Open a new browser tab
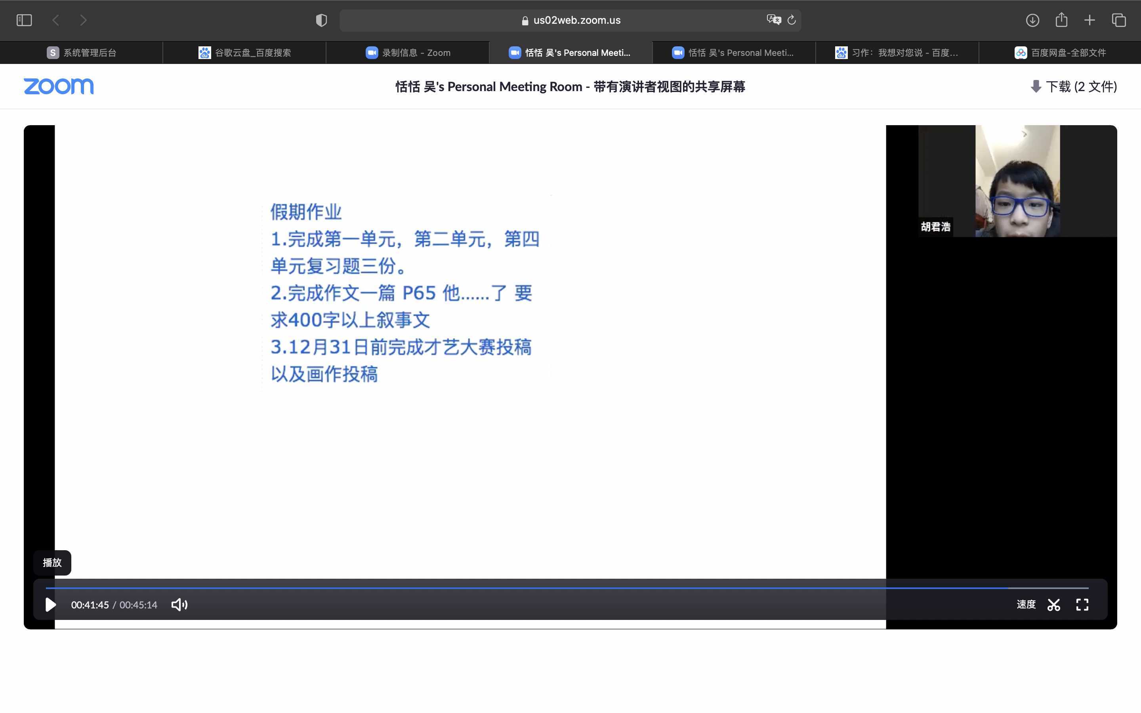1141x713 pixels. click(1089, 20)
